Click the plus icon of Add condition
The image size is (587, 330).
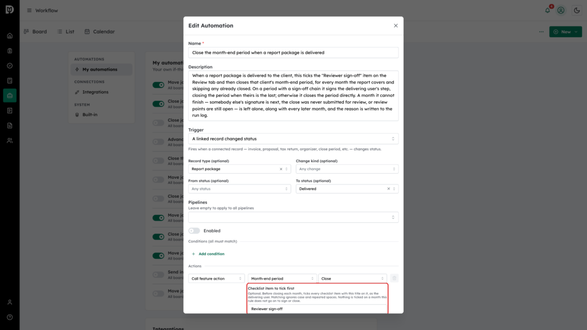(194, 254)
